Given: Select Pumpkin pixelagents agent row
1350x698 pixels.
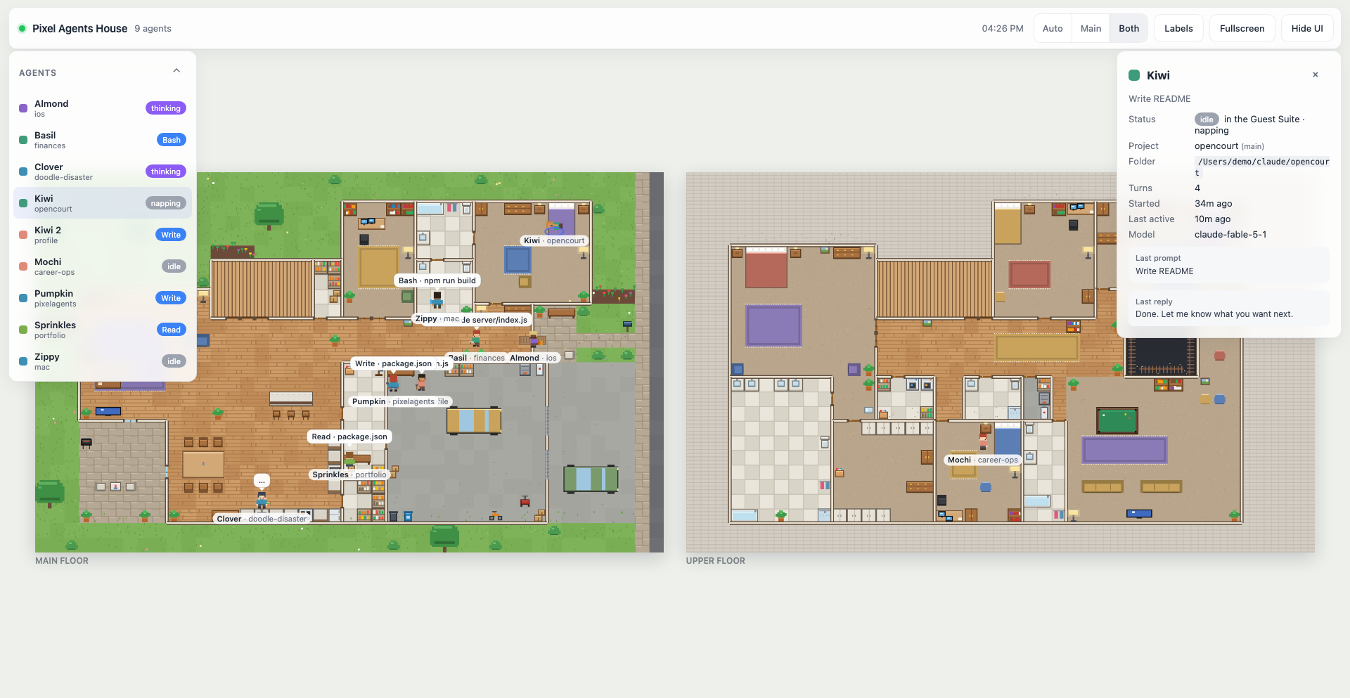Looking at the screenshot, I should (103, 298).
